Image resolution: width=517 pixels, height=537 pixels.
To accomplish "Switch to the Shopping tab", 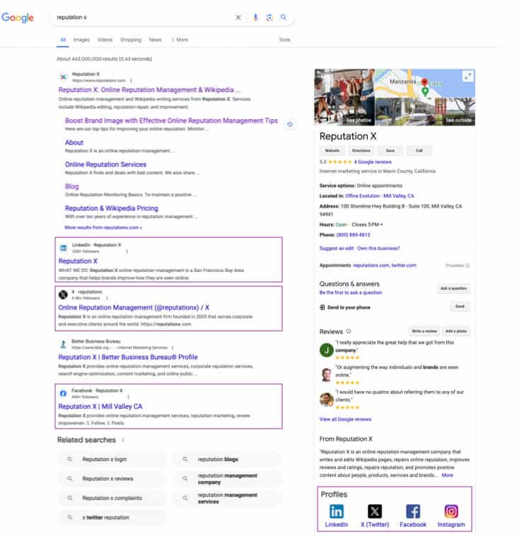I will click(x=131, y=40).
